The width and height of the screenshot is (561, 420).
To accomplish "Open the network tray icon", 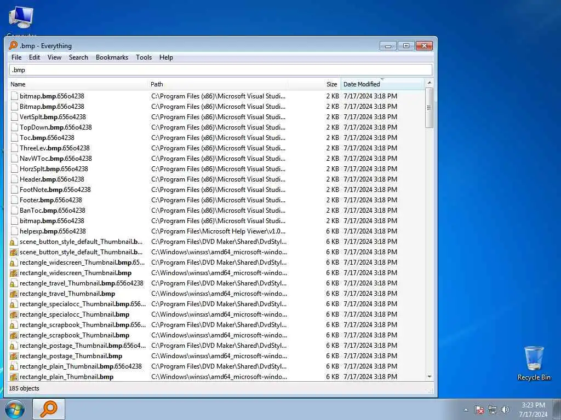I will coord(493,410).
